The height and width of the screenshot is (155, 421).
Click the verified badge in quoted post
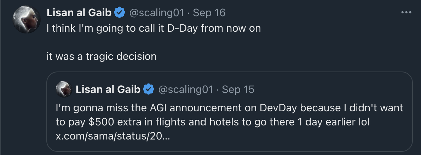coord(149,89)
